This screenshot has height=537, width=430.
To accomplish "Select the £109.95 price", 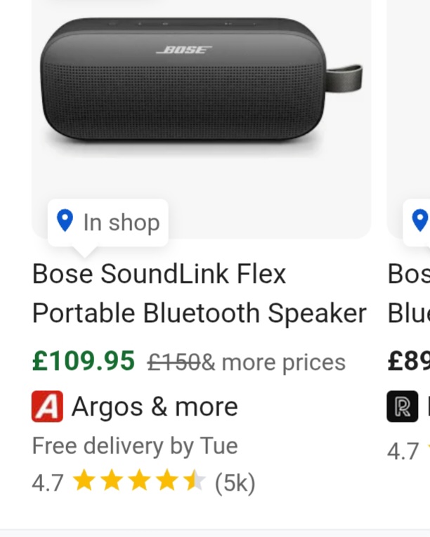I will click(x=83, y=362).
